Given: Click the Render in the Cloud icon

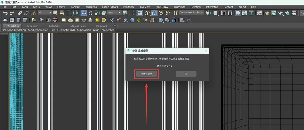Looking at the screenshot, I should (x=287, y=13).
